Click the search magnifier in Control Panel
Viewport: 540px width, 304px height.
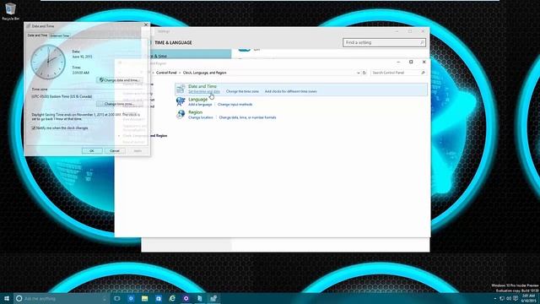(423, 73)
